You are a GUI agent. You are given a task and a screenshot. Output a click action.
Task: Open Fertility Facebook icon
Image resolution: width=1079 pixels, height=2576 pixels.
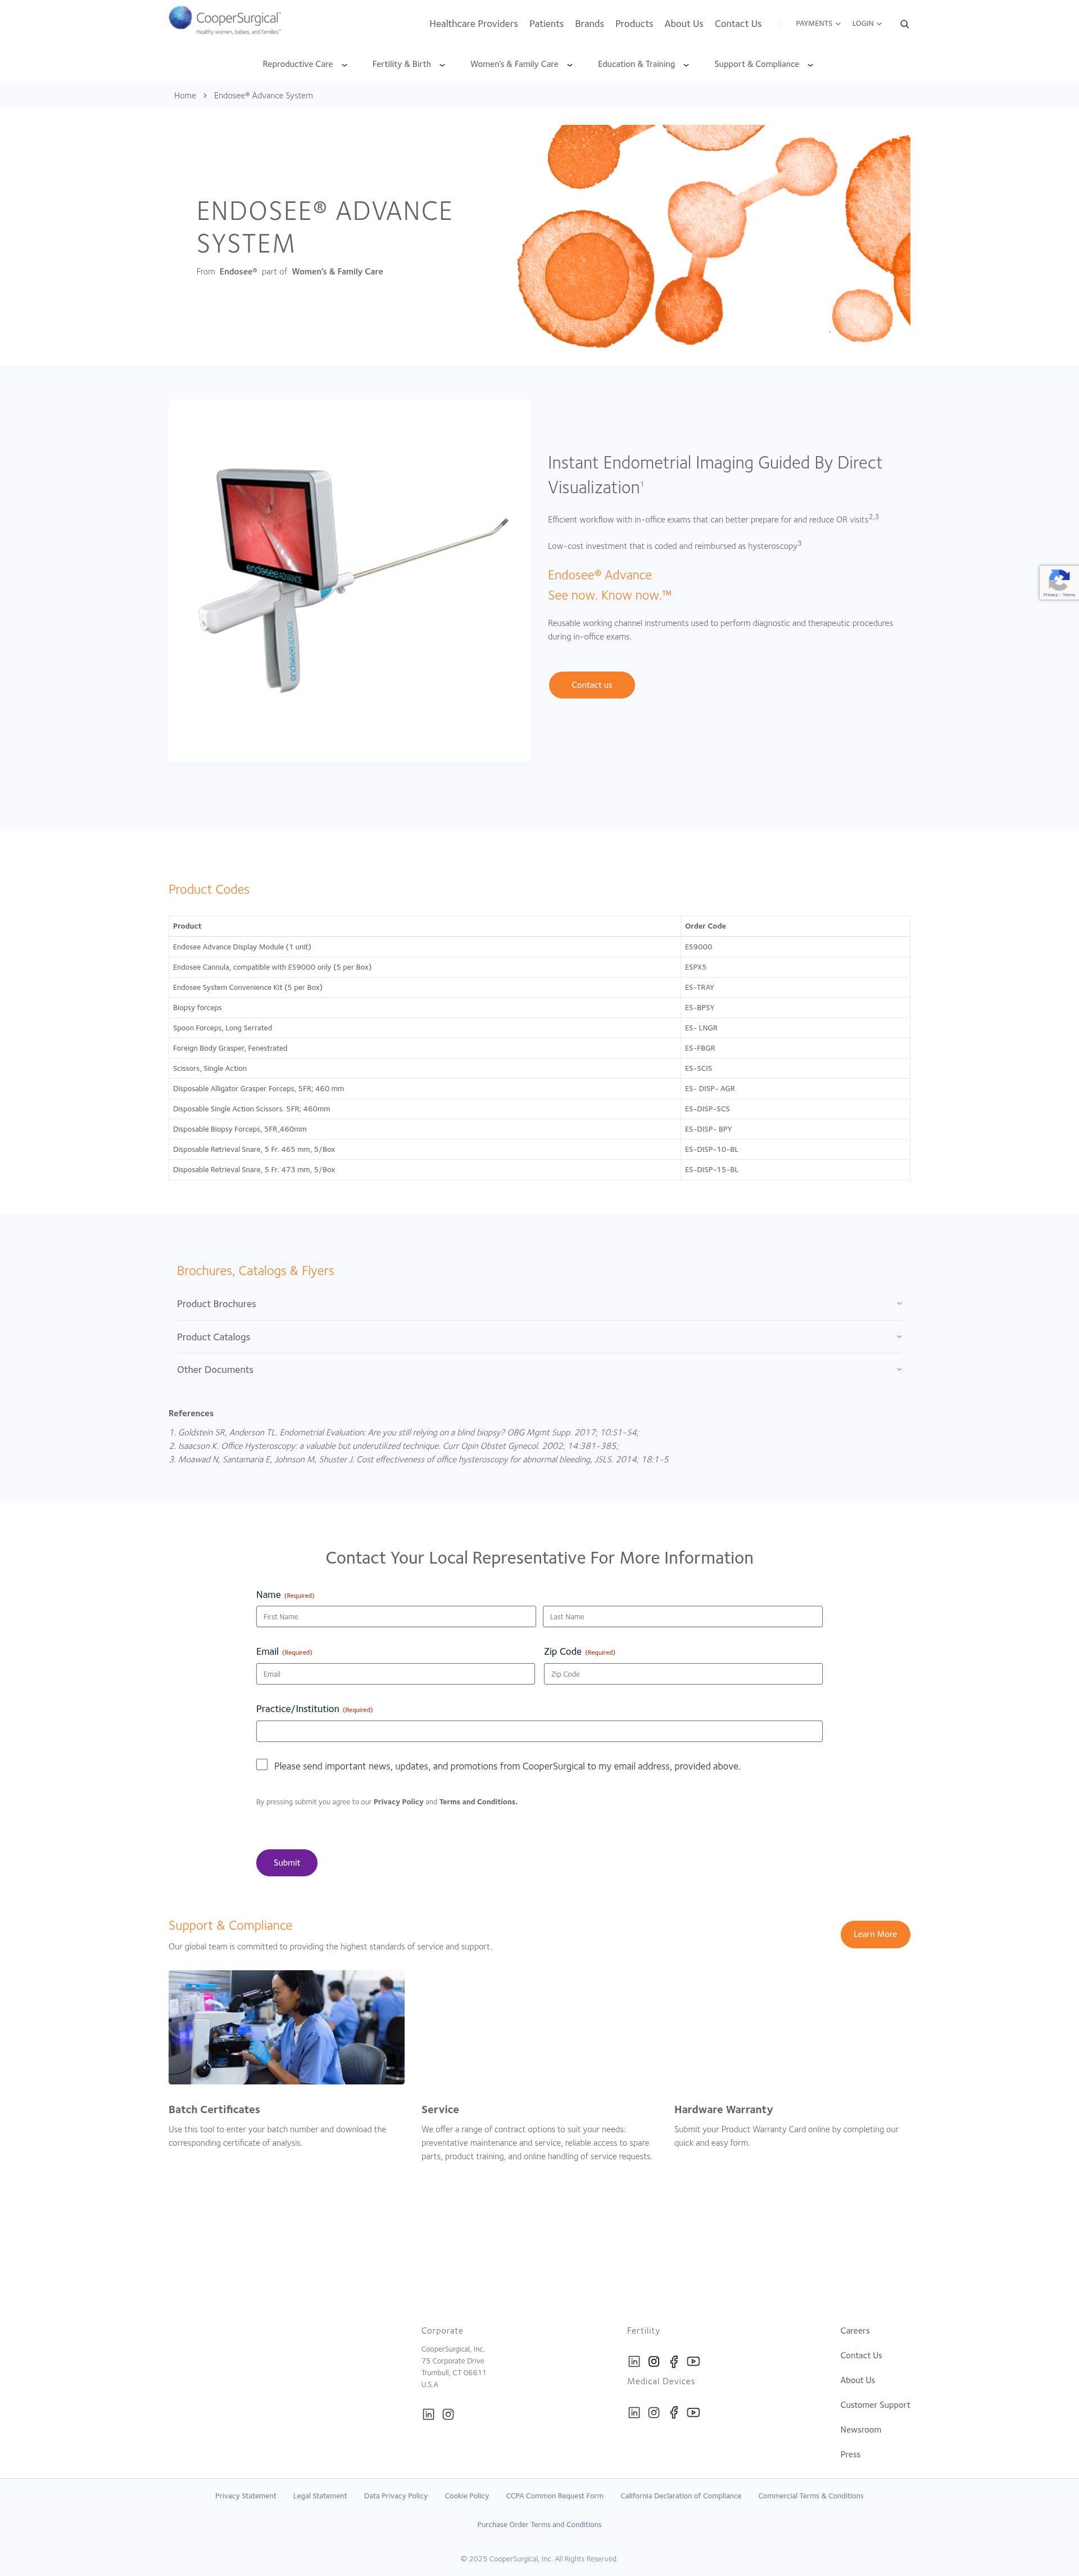673,2361
